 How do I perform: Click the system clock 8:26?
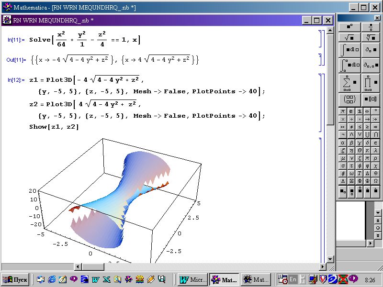[x=370, y=280]
